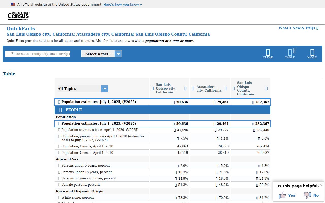Viewport: 325px width, 203px height.
Task: Click the 51.3% female persons value
Action: (183, 185)
